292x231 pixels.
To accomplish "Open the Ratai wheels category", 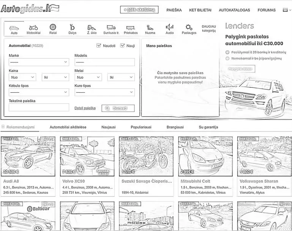I will click(x=53, y=27).
